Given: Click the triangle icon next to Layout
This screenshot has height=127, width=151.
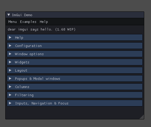Looking at the screenshot, I should [10, 70].
